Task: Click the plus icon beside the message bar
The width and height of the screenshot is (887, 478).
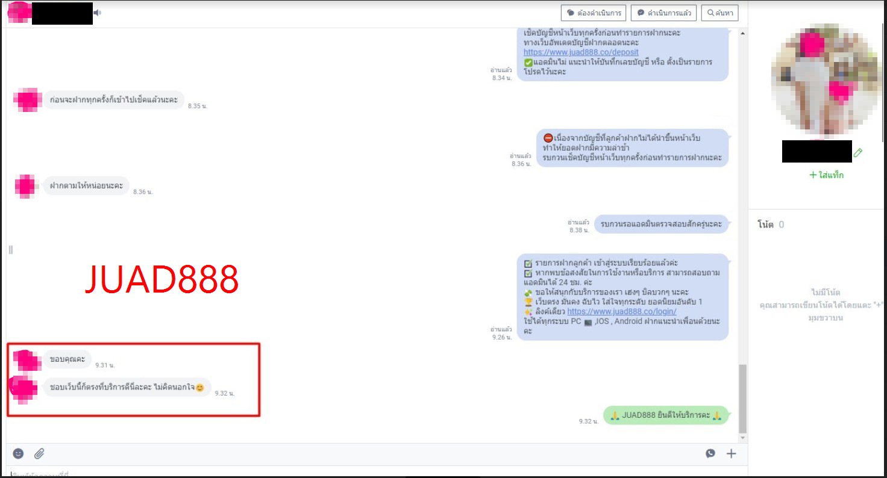Action: [x=731, y=454]
